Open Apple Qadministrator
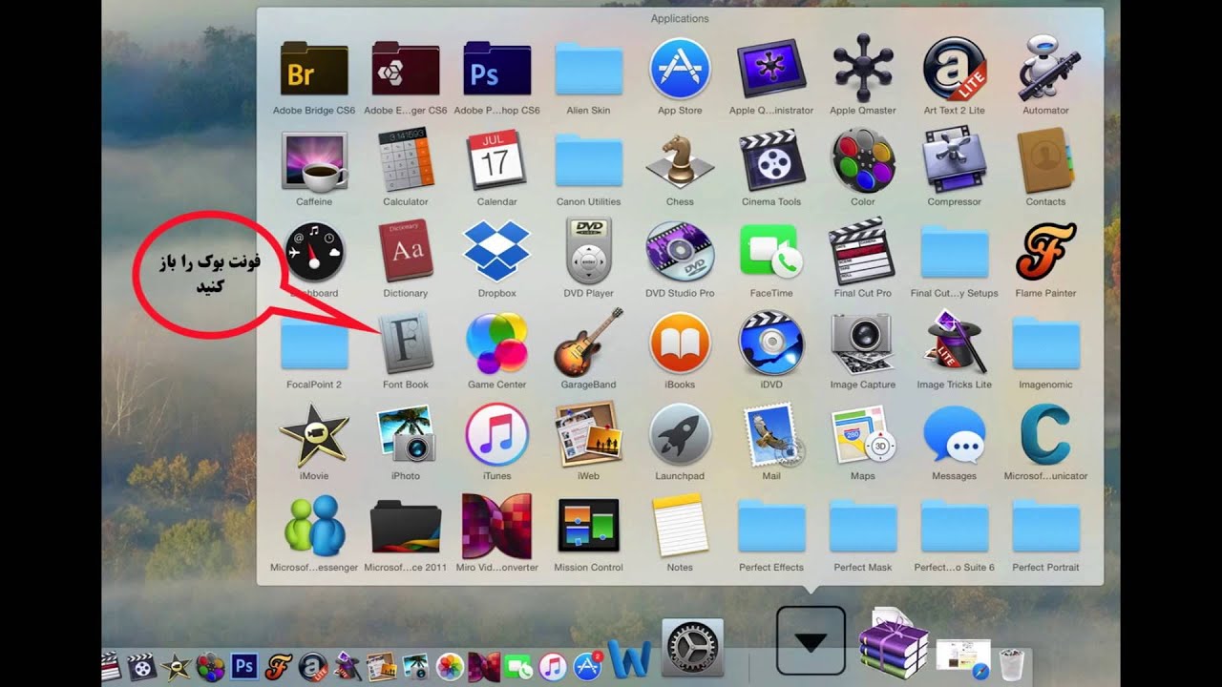 click(x=771, y=69)
